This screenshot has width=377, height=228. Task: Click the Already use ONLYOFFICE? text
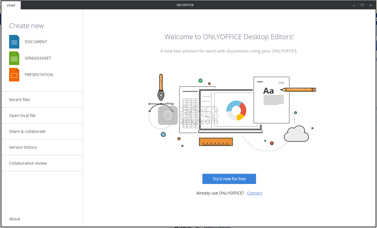click(x=220, y=193)
